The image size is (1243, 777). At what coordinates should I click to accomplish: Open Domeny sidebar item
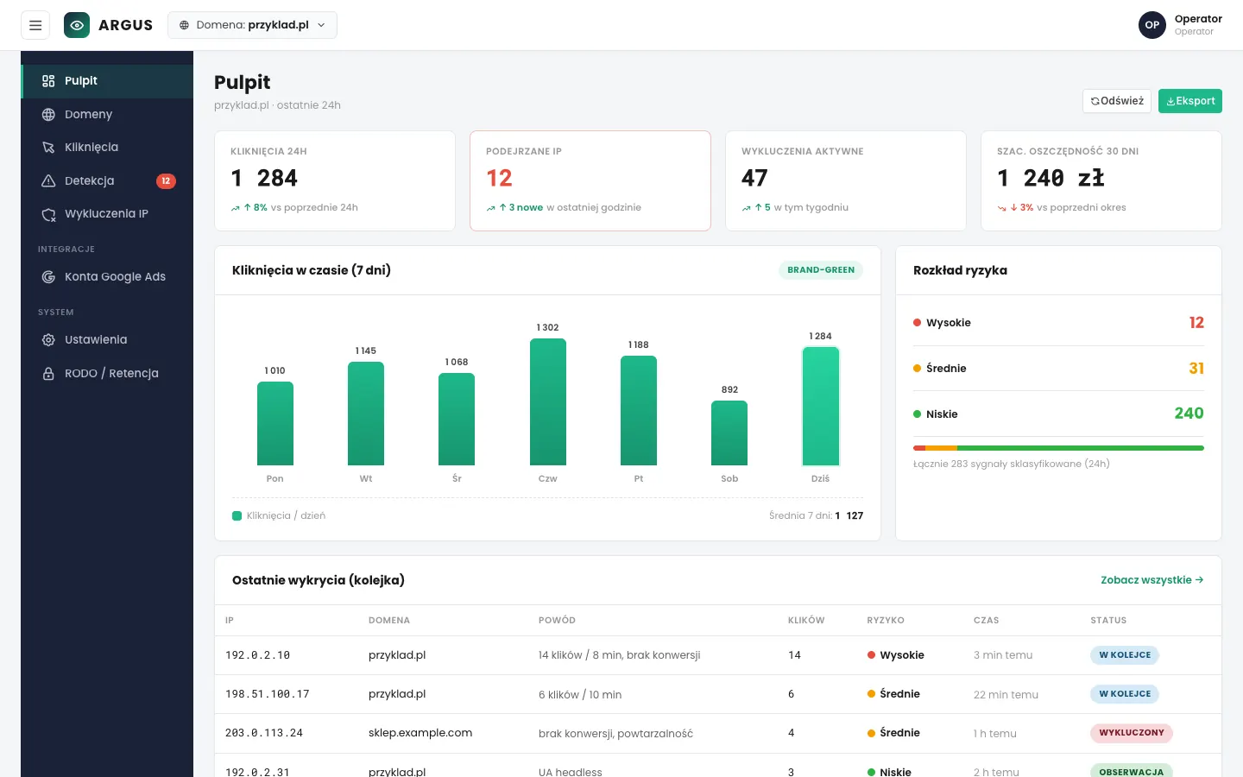[x=107, y=114]
